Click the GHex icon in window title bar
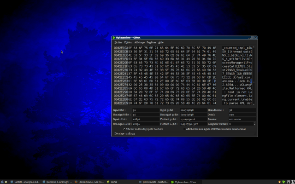This screenshot has height=184, width=295. click(113, 37)
